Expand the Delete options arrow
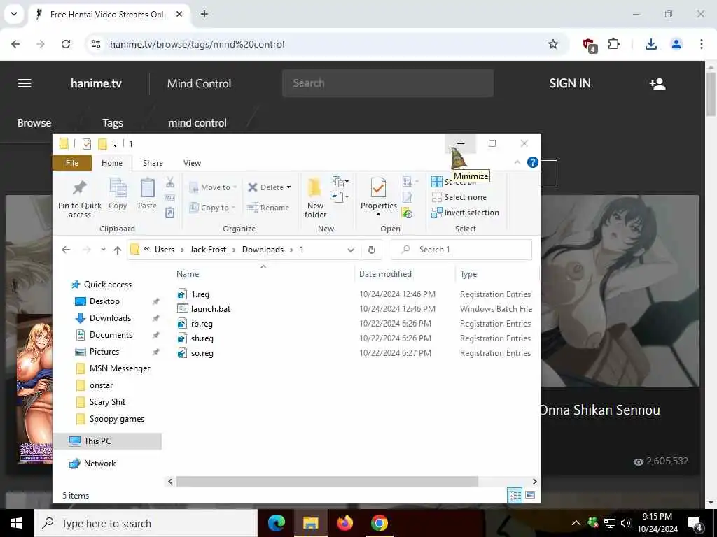Viewport: 717px width, 537px height. point(288,187)
